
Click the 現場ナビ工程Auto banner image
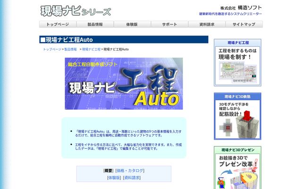tap(124, 84)
